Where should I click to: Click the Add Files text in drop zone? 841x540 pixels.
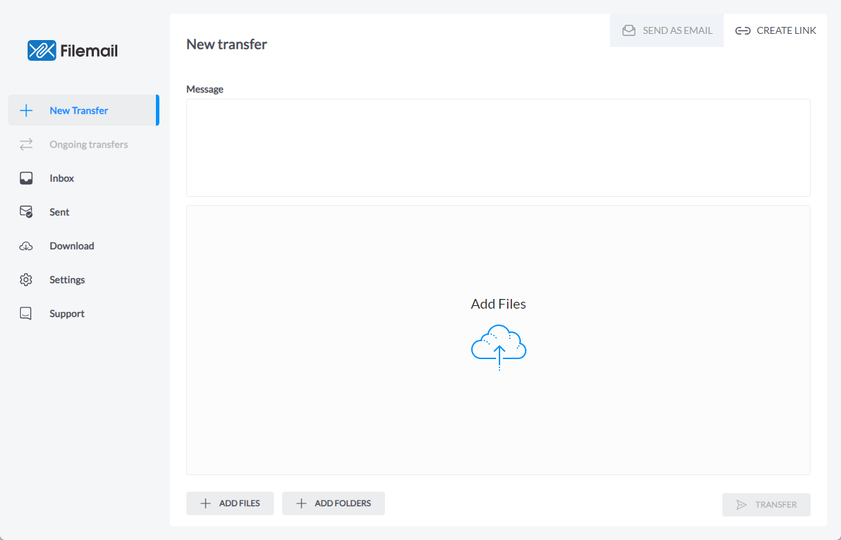pos(499,304)
